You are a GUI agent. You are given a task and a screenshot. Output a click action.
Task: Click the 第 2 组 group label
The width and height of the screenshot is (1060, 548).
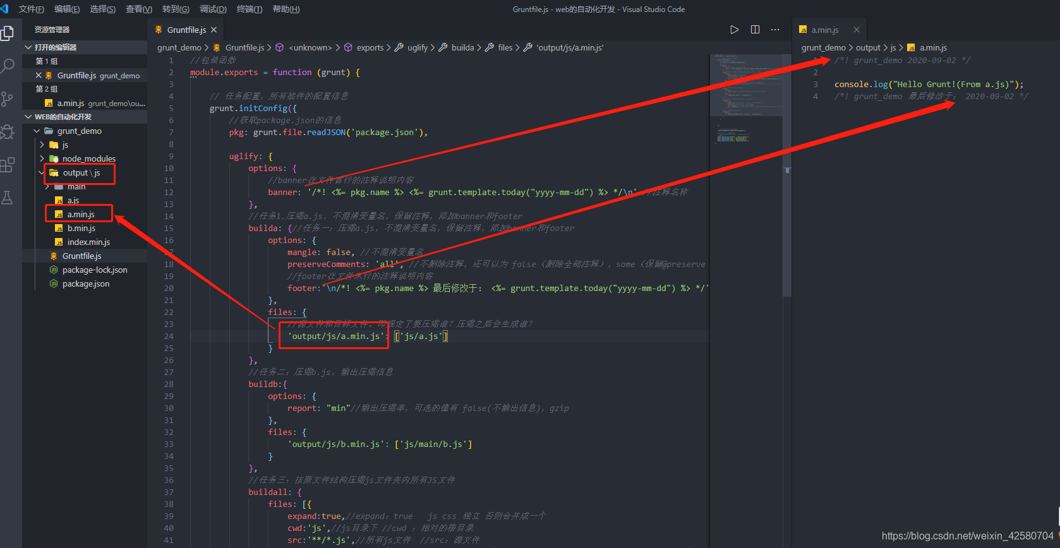(47, 89)
